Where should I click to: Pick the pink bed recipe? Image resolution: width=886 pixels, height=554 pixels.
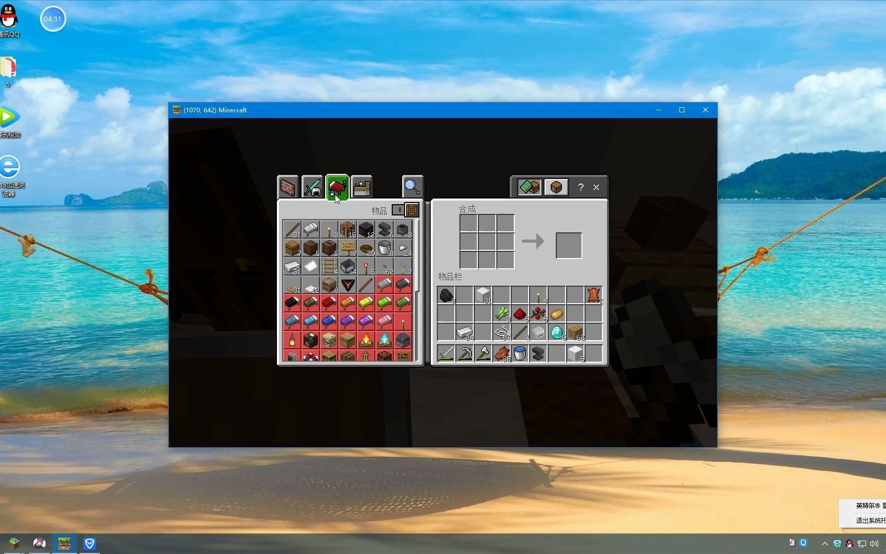[x=385, y=322]
